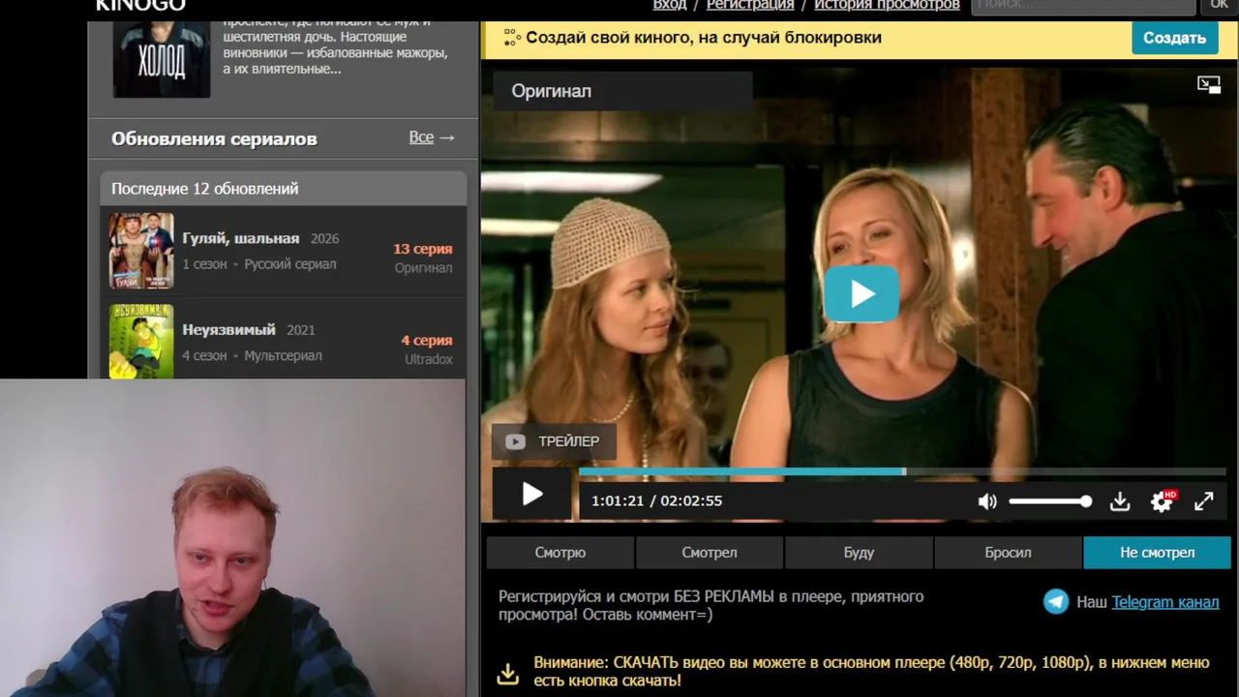
Task: Select the Не смотрел status tab
Action: click(1157, 553)
